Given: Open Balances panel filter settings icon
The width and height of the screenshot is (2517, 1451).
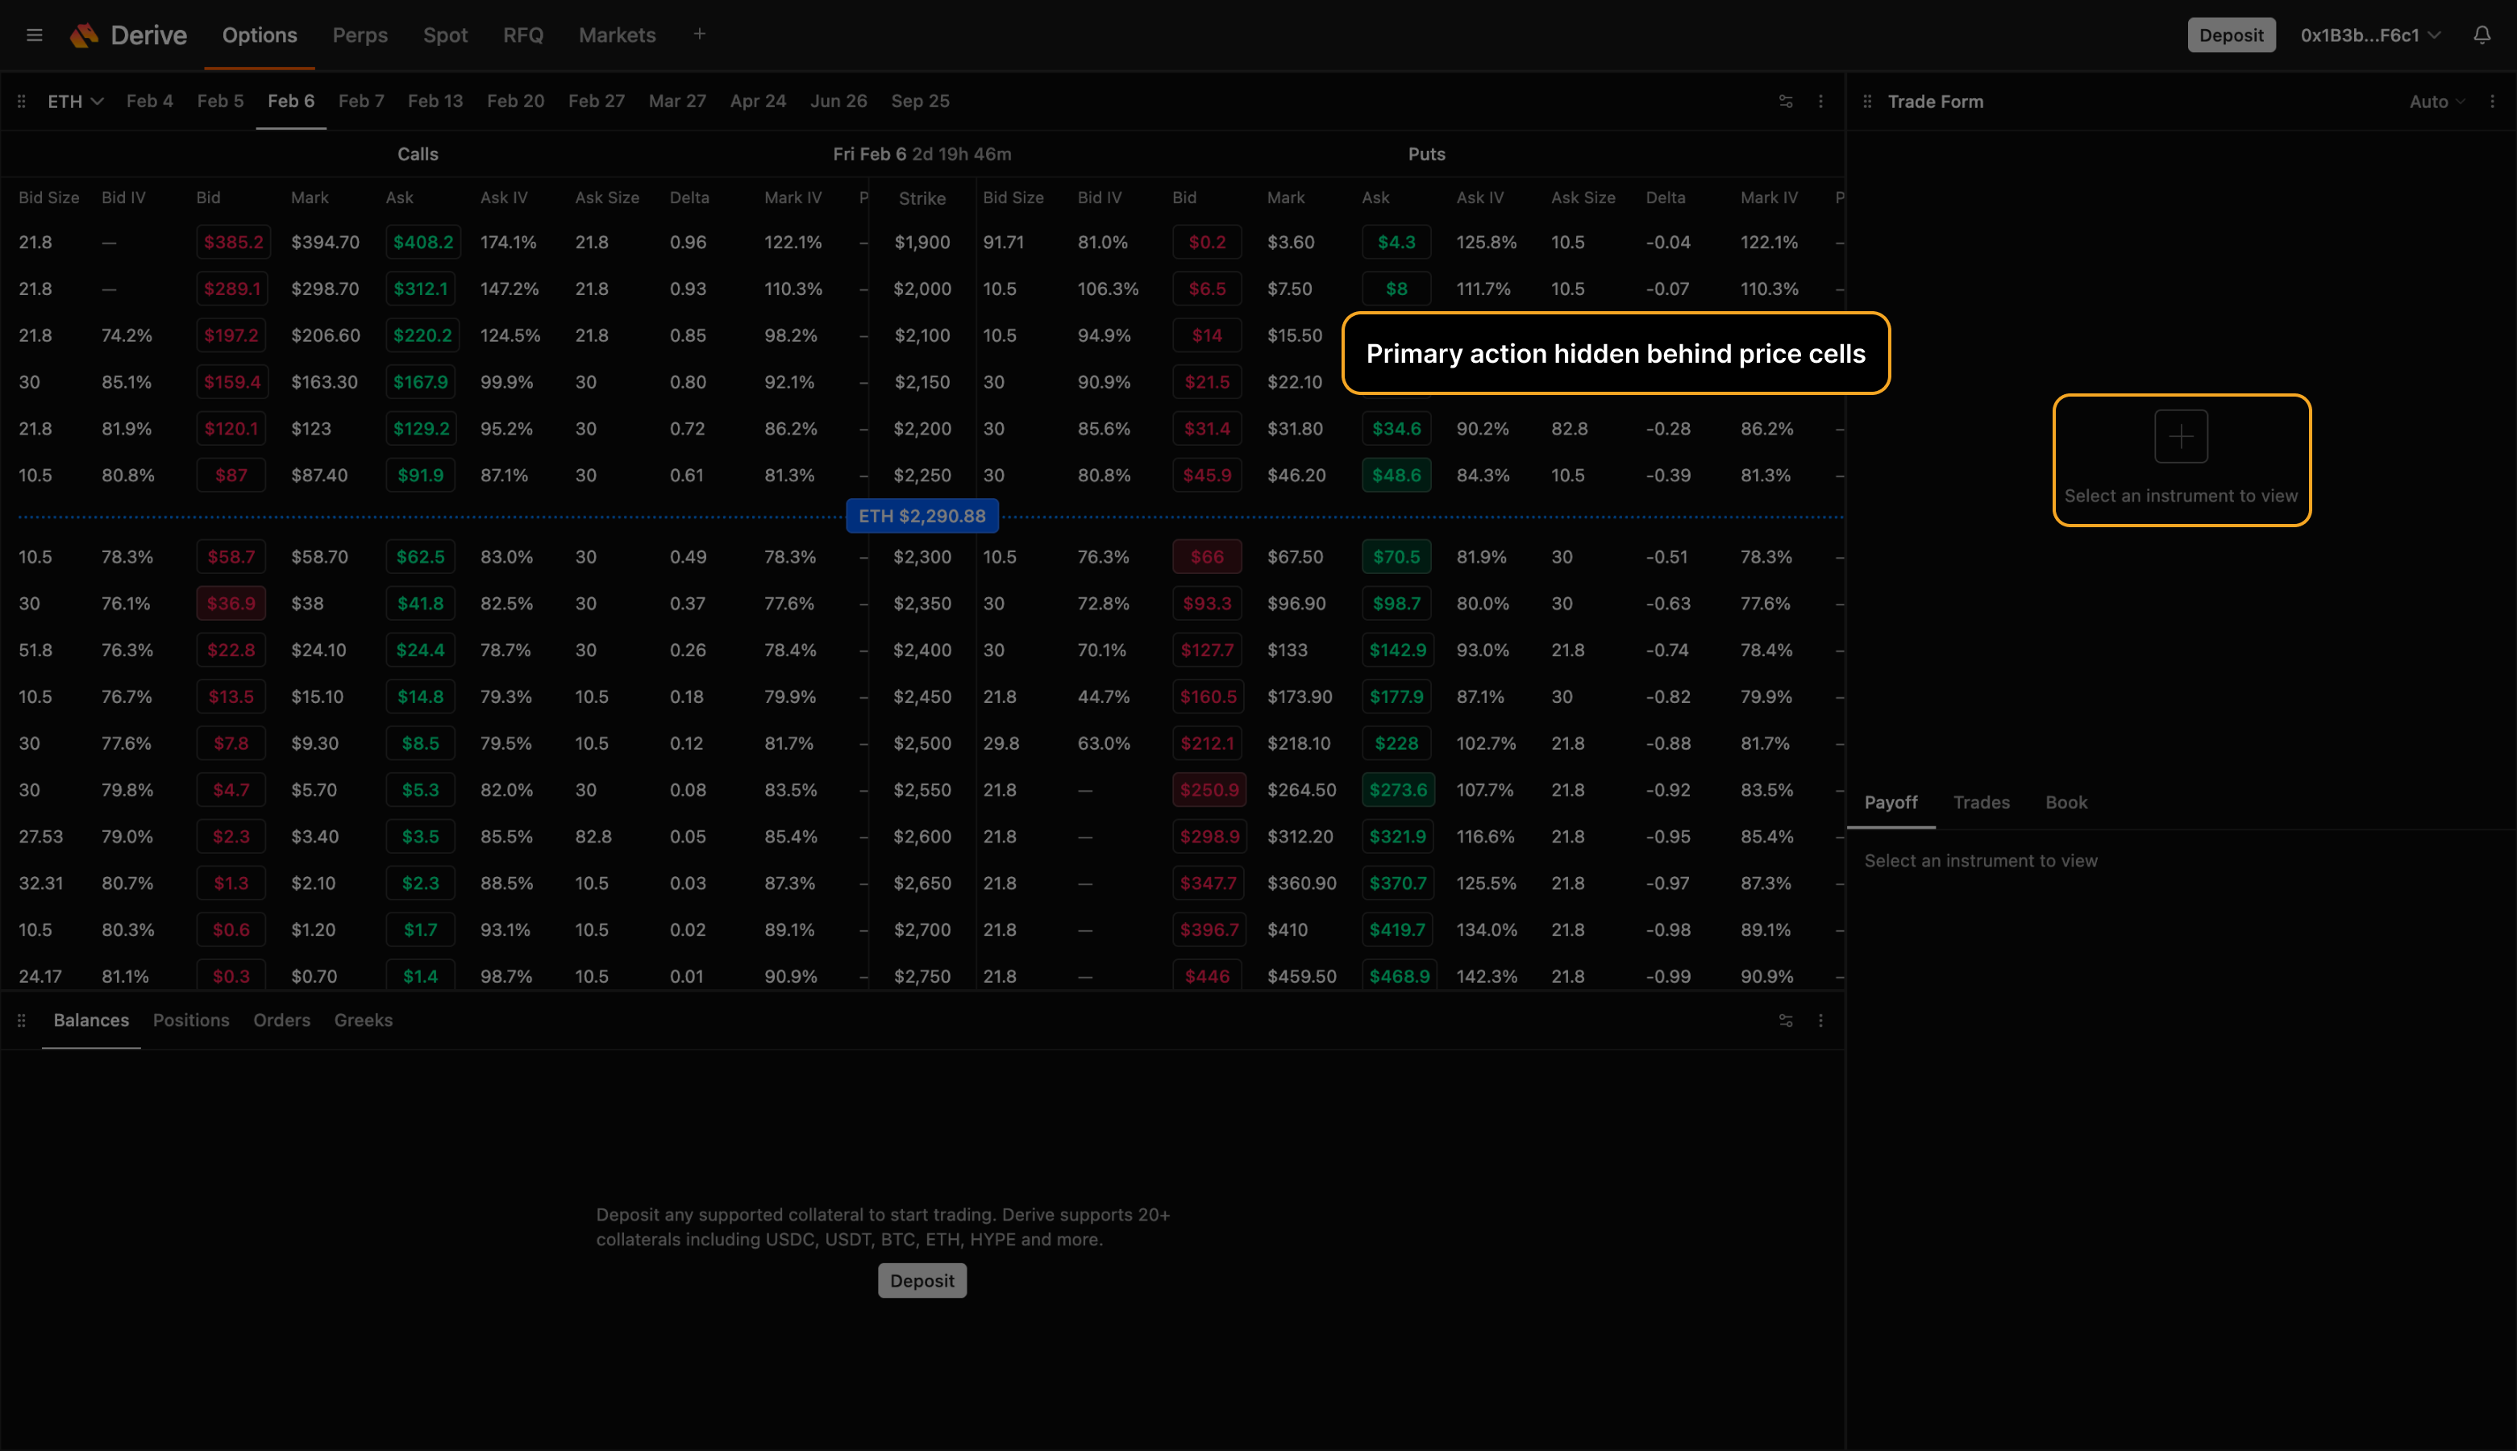Looking at the screenshot, I should pos(1786,1021).
